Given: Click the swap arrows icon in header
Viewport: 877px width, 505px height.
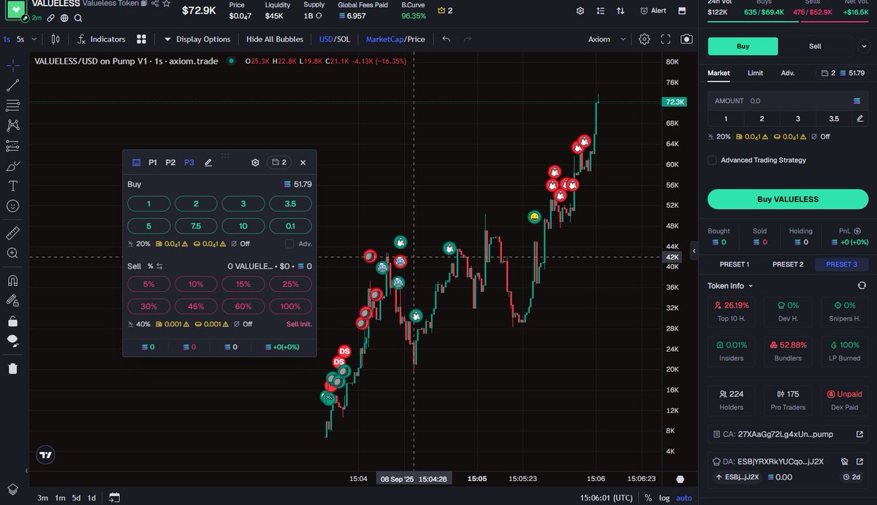Looking at the screenshot, I should pyautogui.click(x=620, y=11).
